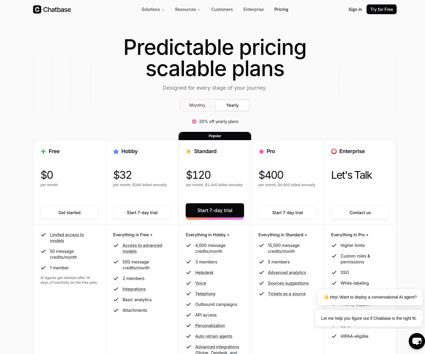The image size is (425, 354).
Task: Click the red Enterprise ring icon
Action: click(x=334, y=151)
